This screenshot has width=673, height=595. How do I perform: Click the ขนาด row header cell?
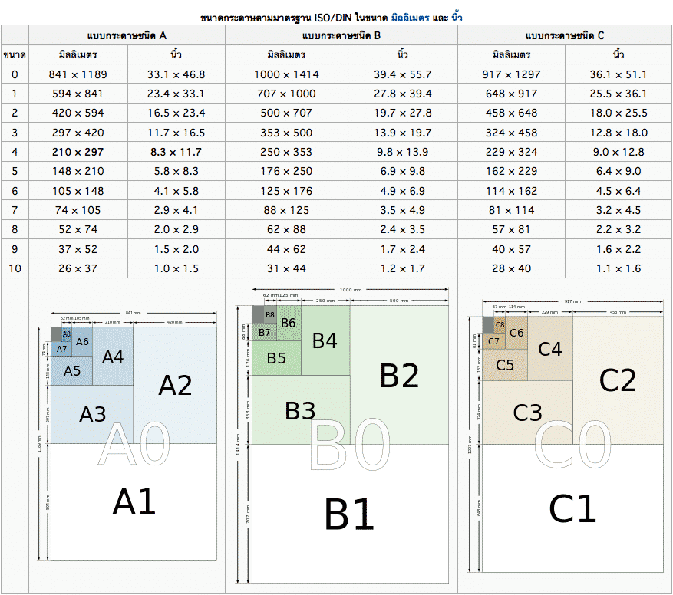pos(15,55)
